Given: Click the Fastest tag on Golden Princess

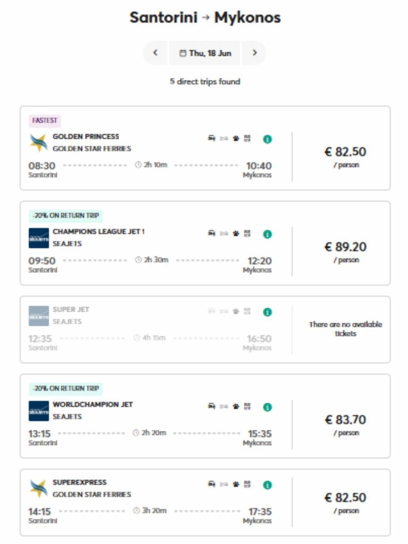Looking at the screenshot, I should point(45,121).
